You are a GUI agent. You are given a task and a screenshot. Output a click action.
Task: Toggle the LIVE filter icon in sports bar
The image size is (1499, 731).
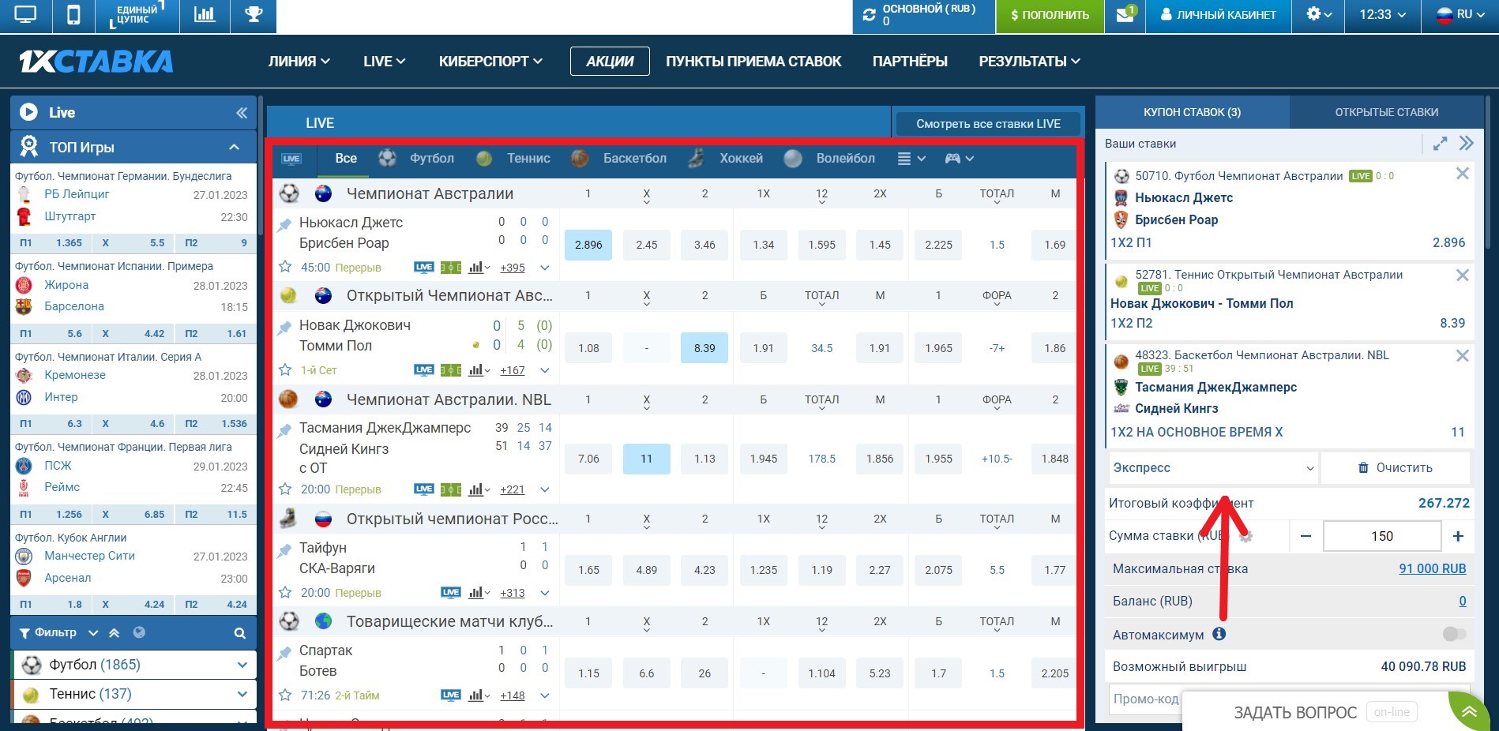point(291,159)
